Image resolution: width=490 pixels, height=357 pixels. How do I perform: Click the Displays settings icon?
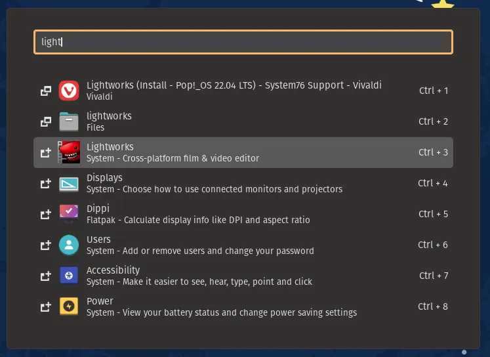pyautogui.click(x=69, y=184)
